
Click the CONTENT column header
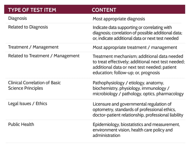(x=104, y=10)
